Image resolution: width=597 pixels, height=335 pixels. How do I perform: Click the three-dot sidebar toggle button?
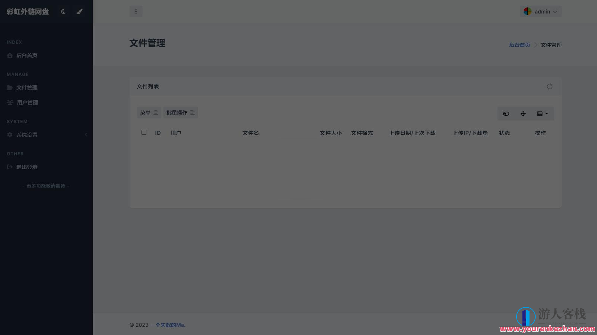(x=136, y=12)
